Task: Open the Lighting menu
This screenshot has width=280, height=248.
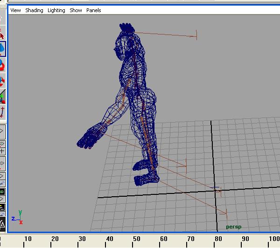Action: [56, 10]
